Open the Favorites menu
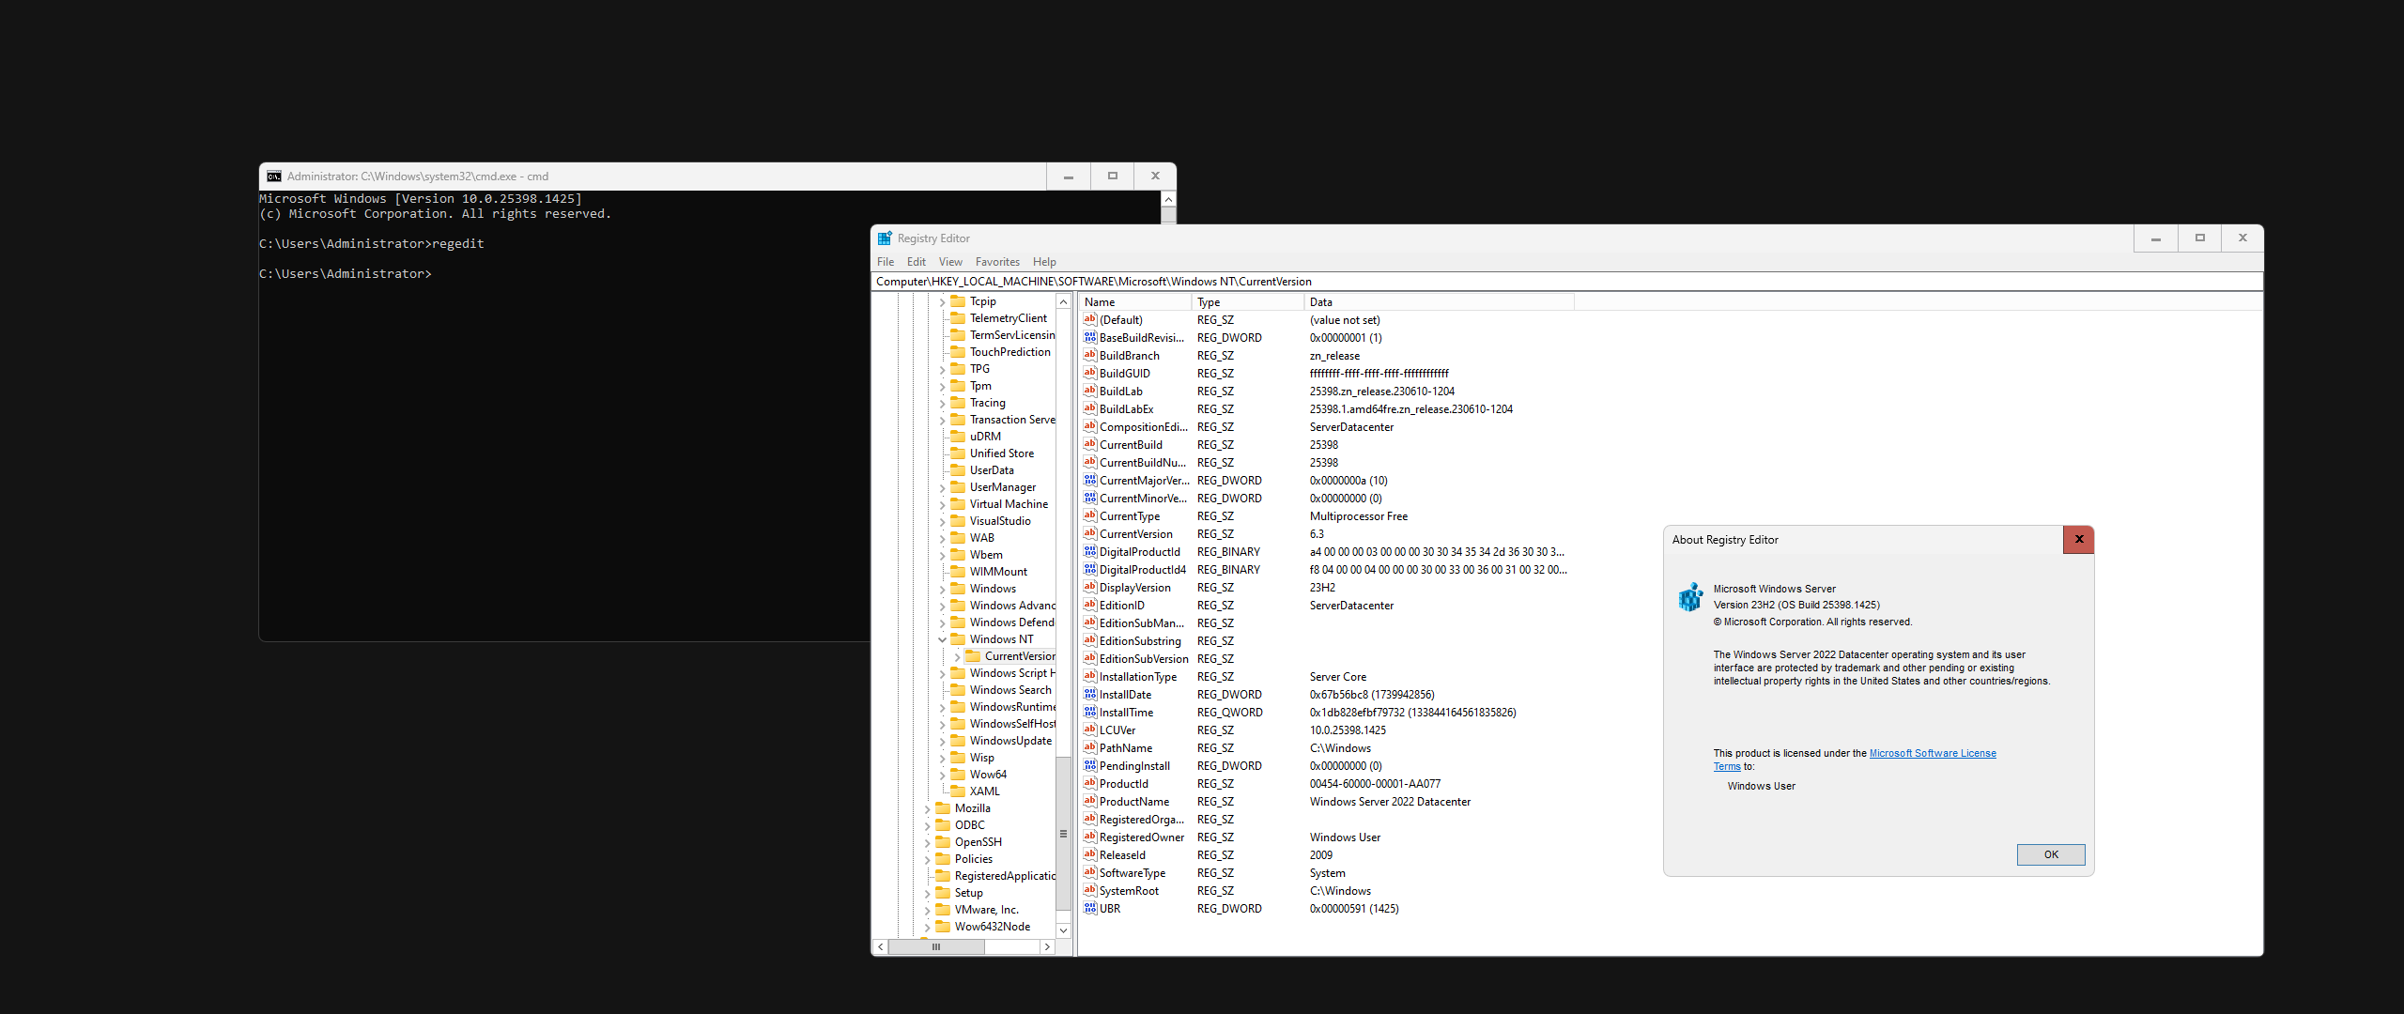The image size is (2404, 1014). tap(996, 262)
